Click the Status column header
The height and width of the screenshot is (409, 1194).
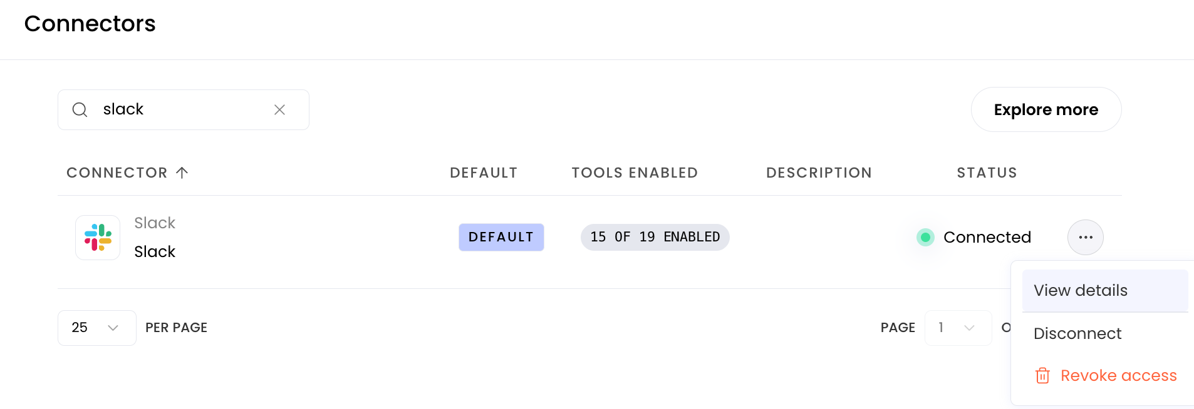pyautogui.click(x=987, y=173)
